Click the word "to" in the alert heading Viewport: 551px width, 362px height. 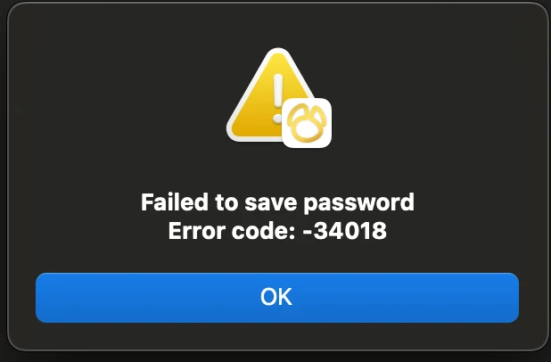(226, 202)
